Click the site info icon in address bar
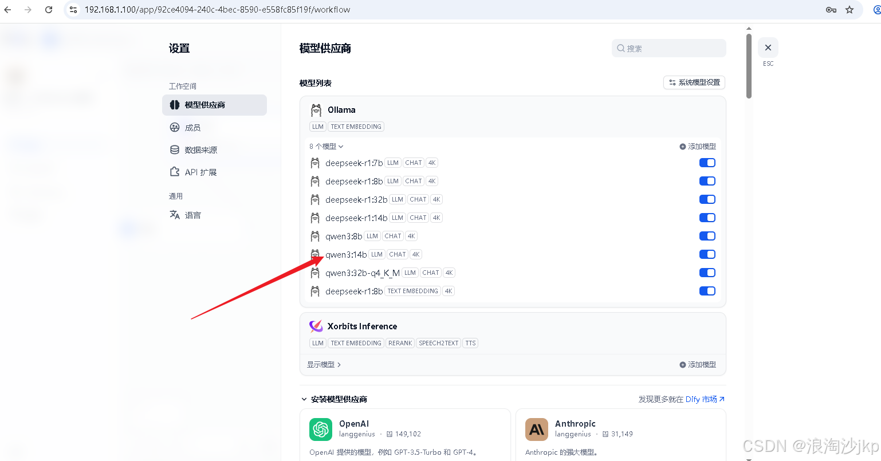This screenshot has height=461, width=881. coord(73,10)
